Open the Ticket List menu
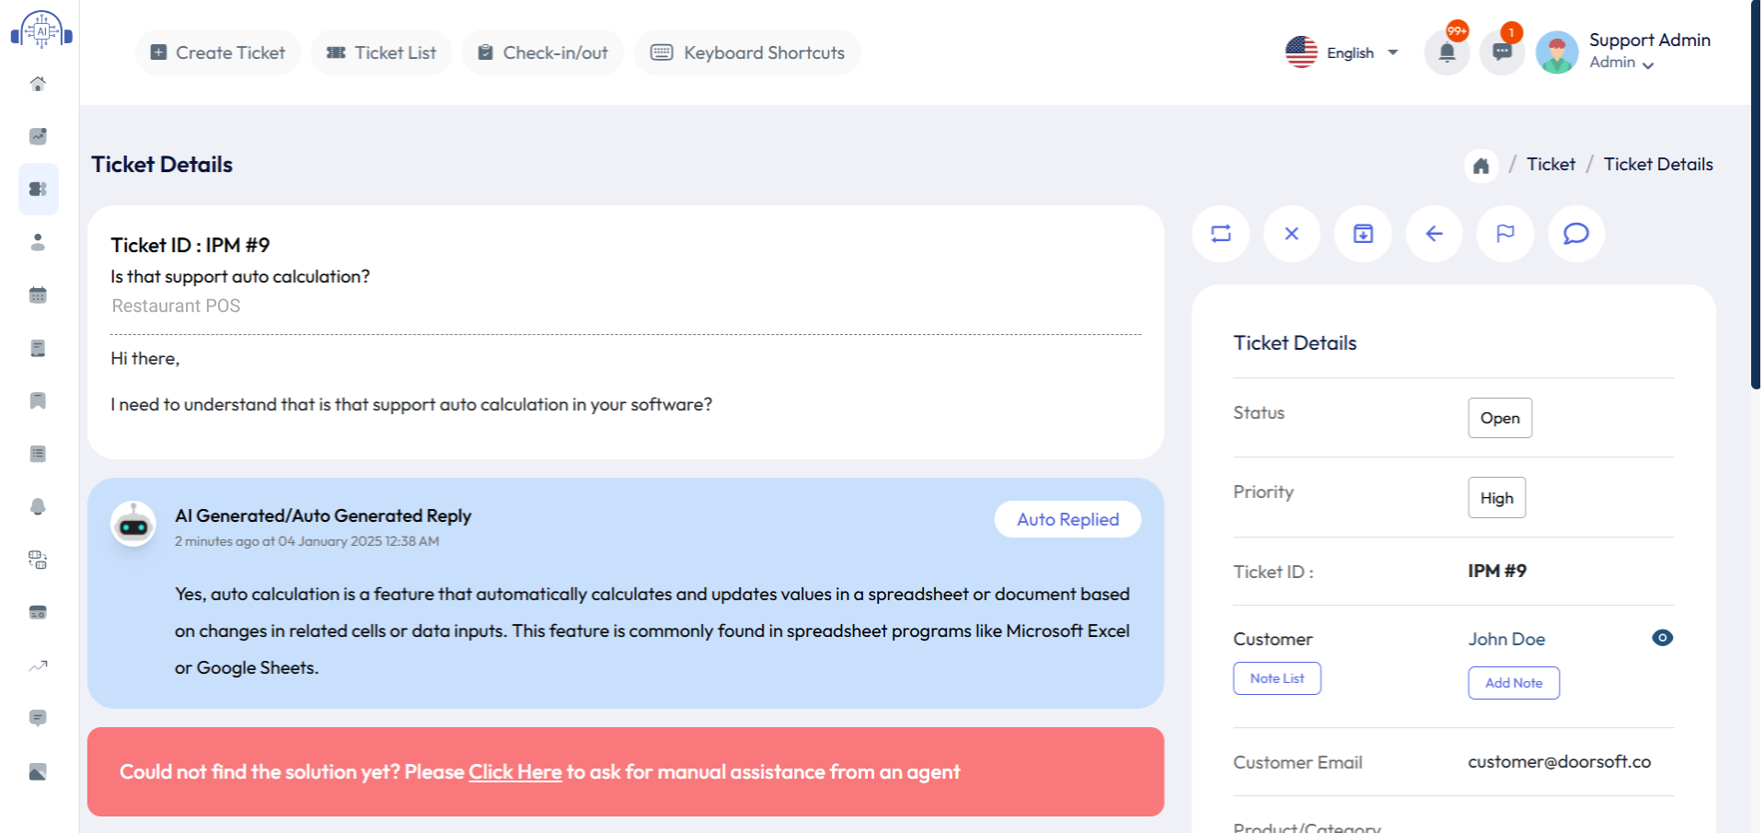The width and height of the screenshot is (1764, 833). [x=381, y=53]
